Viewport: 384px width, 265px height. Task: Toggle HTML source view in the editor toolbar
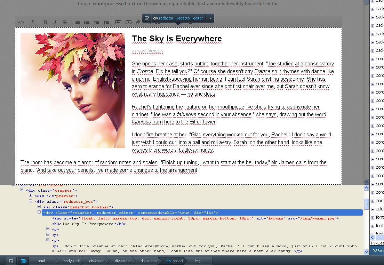coord(21,22)
